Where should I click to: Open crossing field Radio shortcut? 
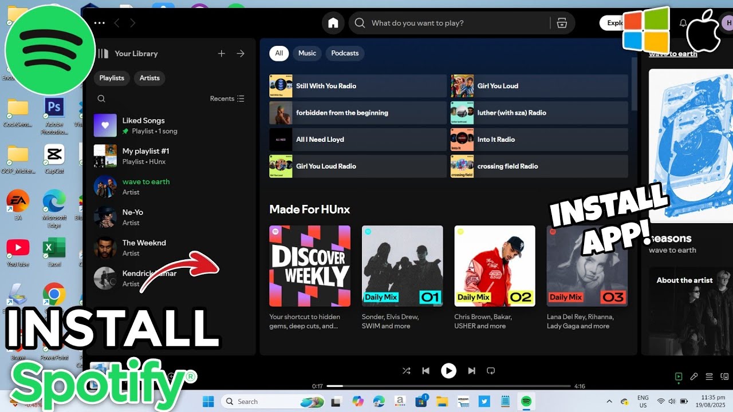539,167
